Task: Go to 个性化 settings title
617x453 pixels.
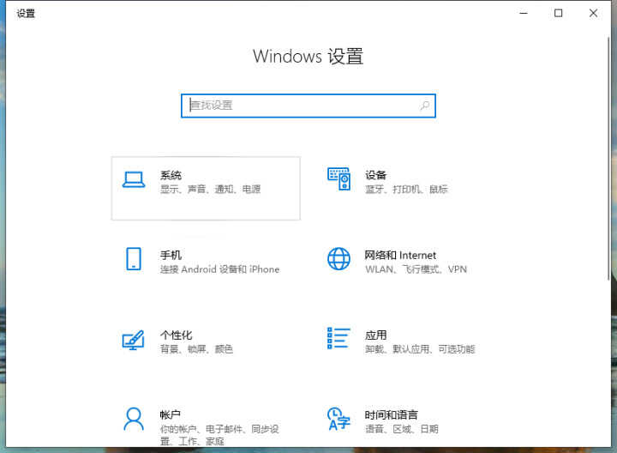Action: pyautogui.click(x=176, y=335)
